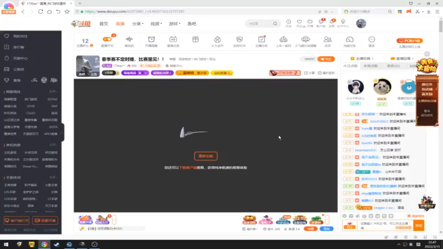Click the chat message input field

click(x=385, y=225)
